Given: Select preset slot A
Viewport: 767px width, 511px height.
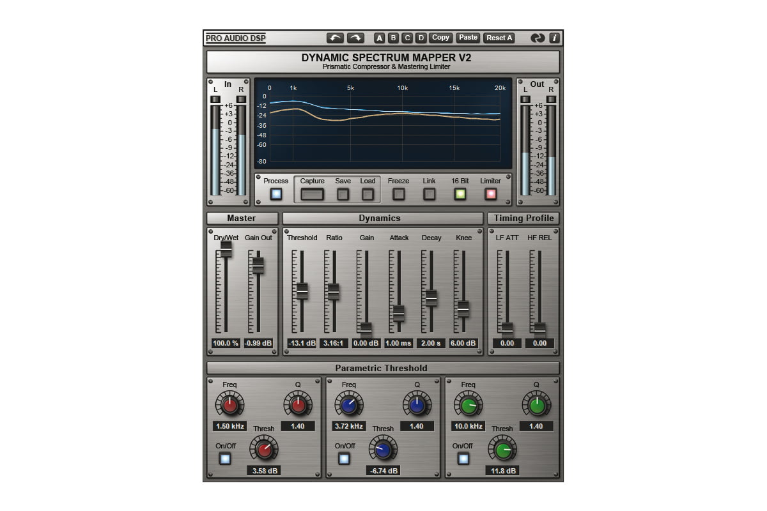Looking at the screenshot, I should [x=380, y=38].
